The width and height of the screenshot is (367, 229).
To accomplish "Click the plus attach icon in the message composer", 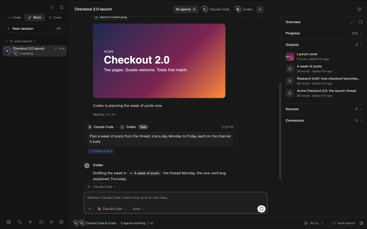I will tap(90, 209).
